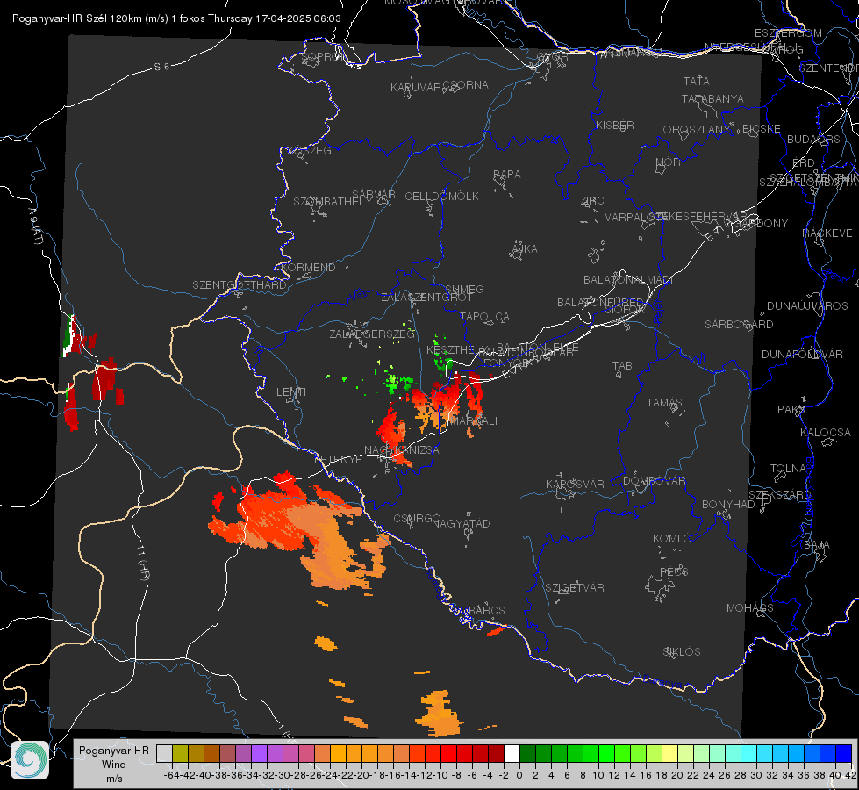Click the A 9 (AT) road label

(36, 227)
